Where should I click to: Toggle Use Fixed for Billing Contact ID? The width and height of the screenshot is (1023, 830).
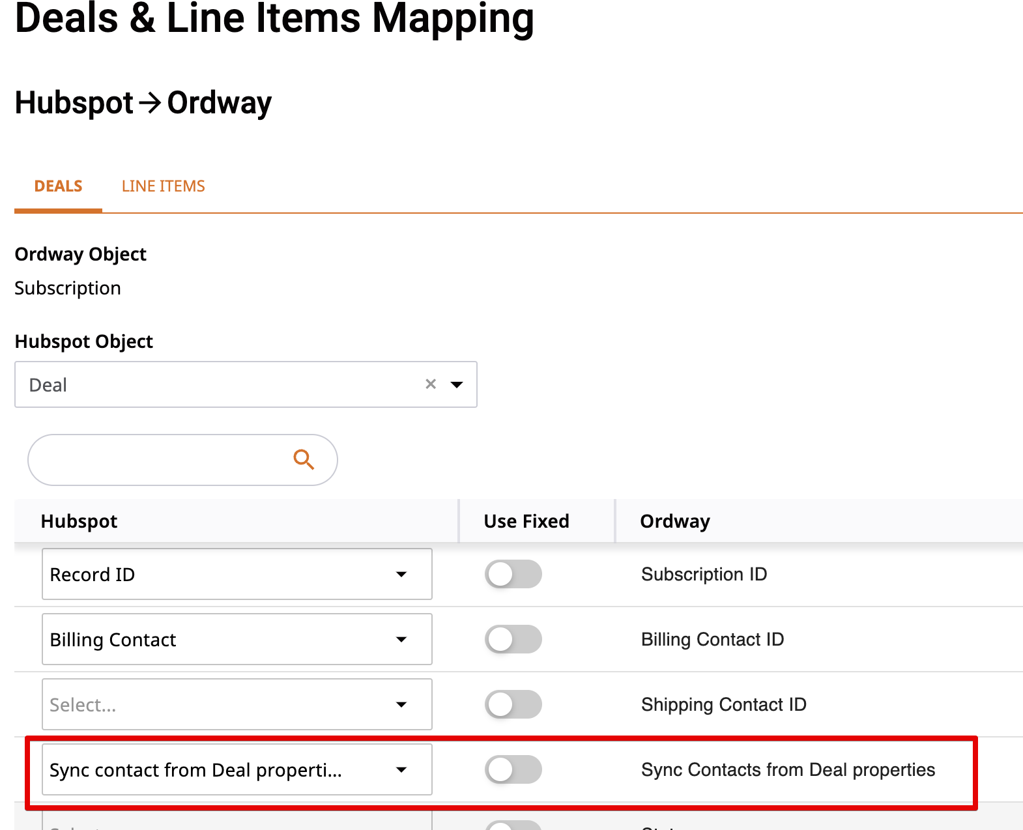[513, 639]
